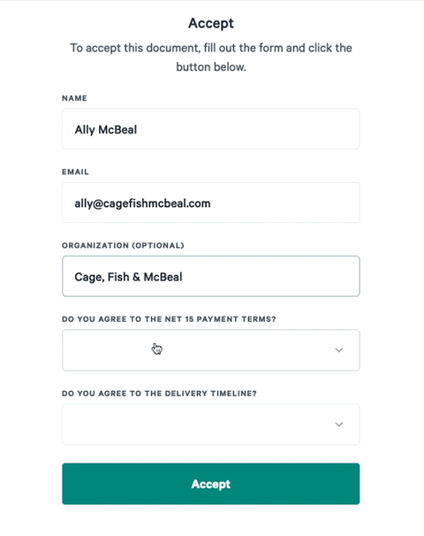This screenshot has height=536, width=424.
Task: Open the delivery timeline agreement dropdown
Action: click(x=211, y=425)
